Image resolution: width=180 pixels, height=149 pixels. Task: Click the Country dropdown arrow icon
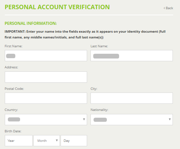(x=84, y=119)
